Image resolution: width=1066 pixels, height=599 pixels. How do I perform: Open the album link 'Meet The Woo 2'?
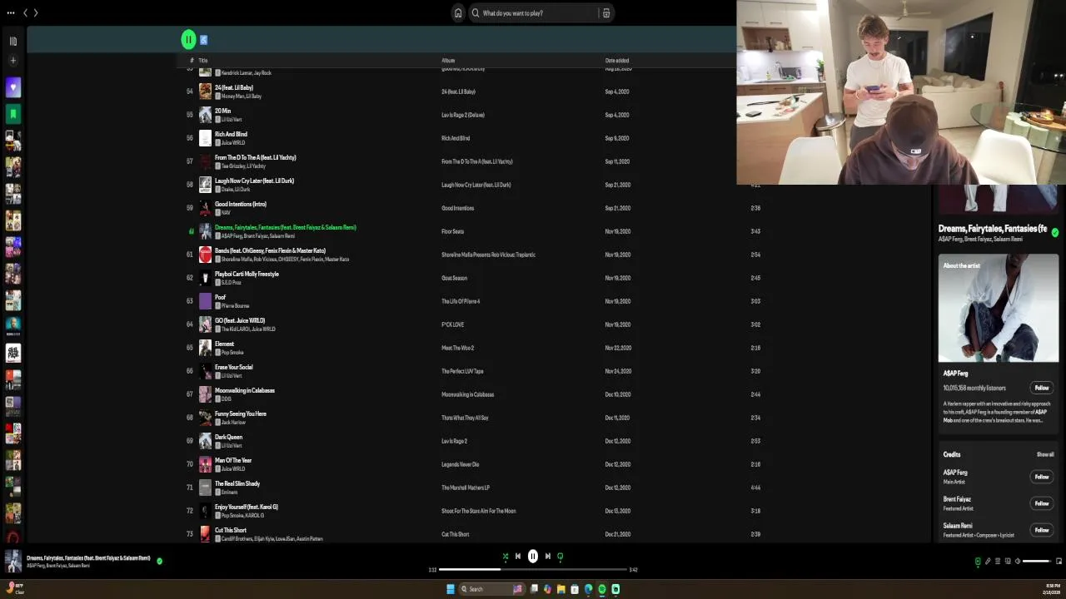point(457,348)
